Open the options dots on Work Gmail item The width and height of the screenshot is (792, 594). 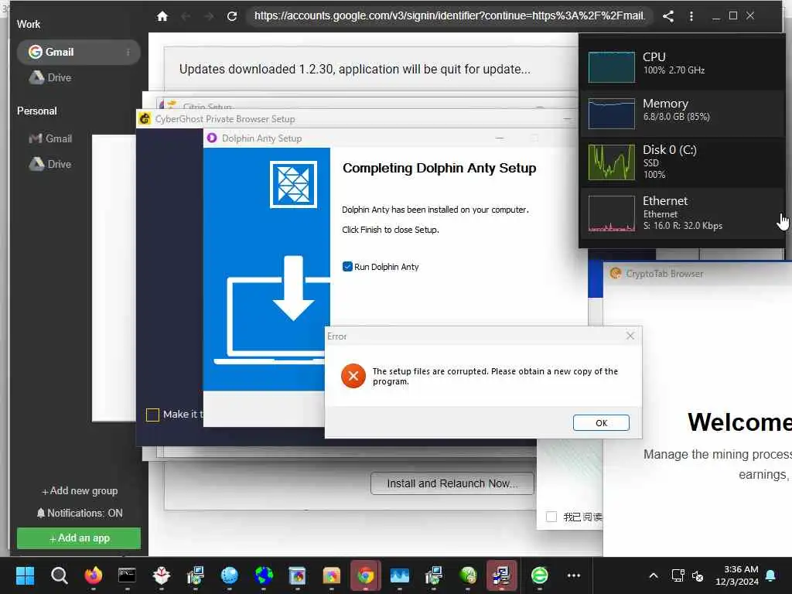pos(128,52)
